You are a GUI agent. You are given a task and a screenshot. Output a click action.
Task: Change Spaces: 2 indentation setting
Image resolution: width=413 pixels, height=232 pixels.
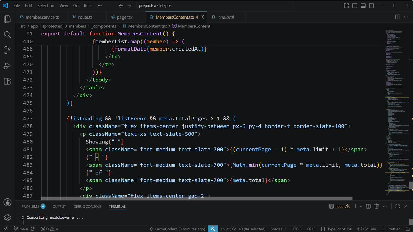278,229
